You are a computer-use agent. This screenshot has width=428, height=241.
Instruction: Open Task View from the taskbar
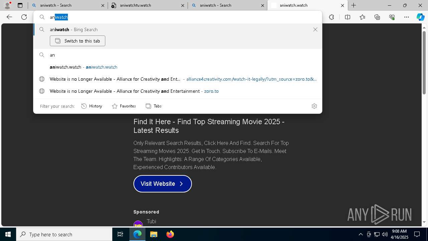(120, 234)
